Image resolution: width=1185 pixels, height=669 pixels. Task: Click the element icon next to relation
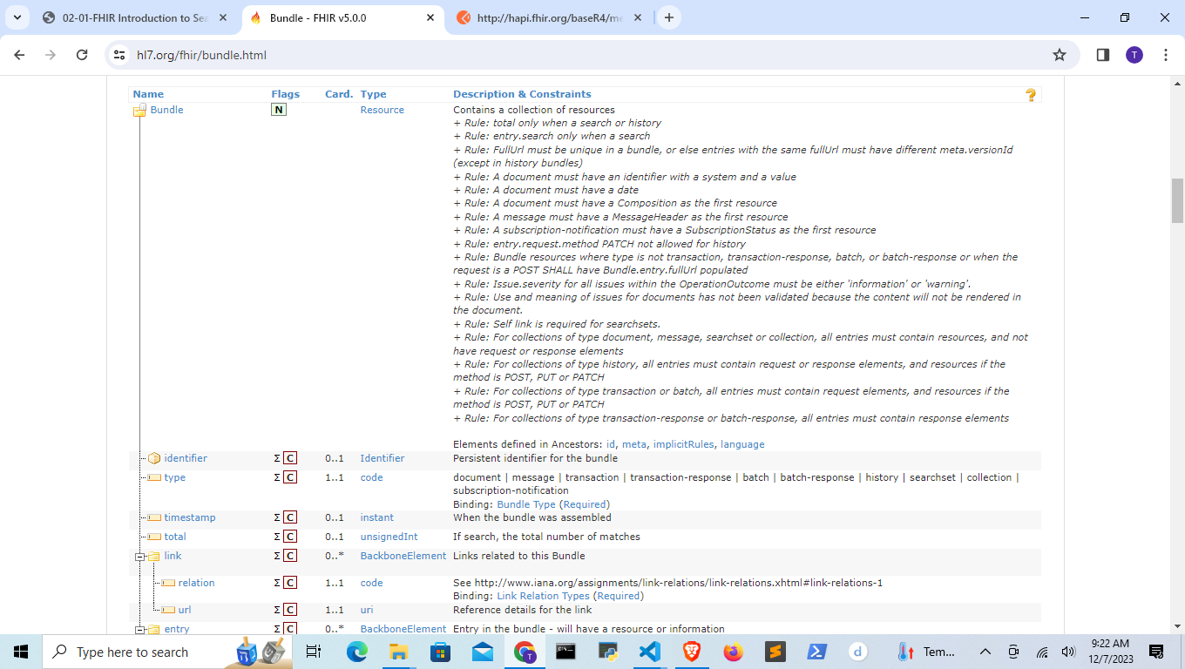(x=168, y=583)
